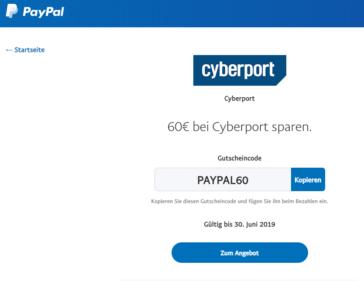Image resolution: width=364 pixels, height=288 pixels.
Task: Click the cyberport brand logo image
Action: (x=239, y=70)
